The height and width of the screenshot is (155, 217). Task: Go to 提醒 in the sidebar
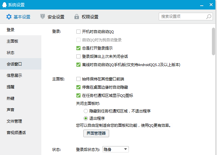point(21,87)
